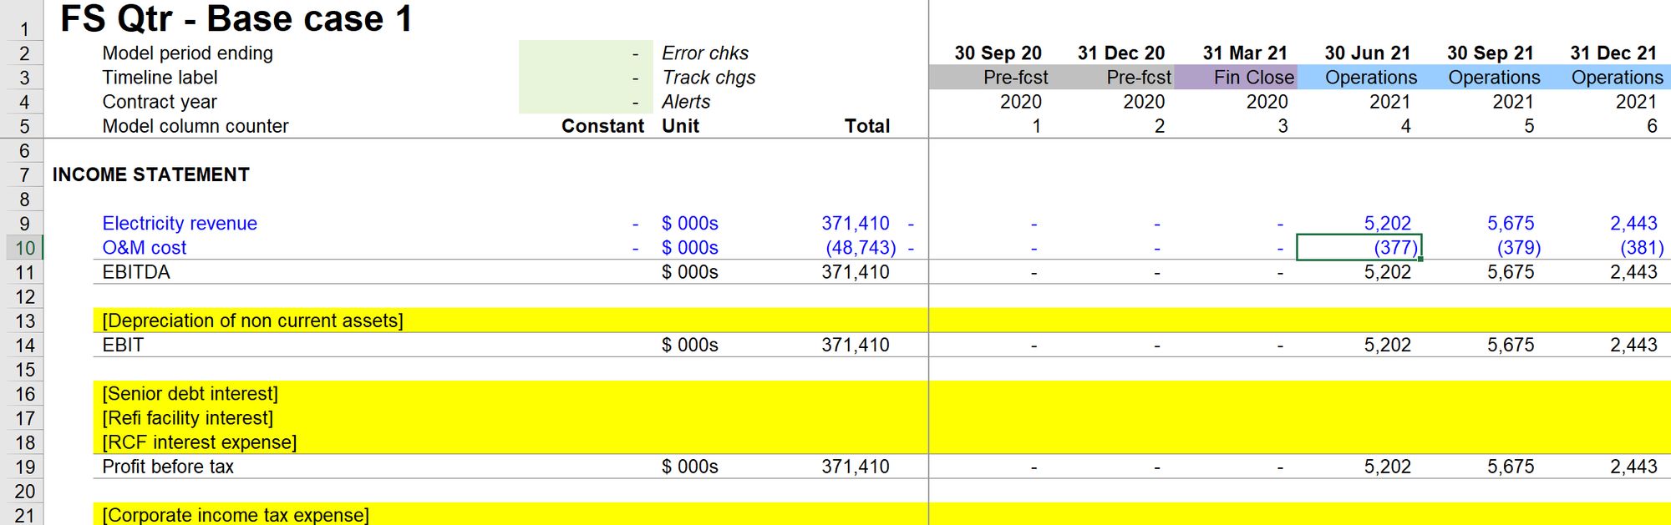The image size is (1671, 525).
Task: Select the 'EBIT' row label
Action: (x=122, y=346)
